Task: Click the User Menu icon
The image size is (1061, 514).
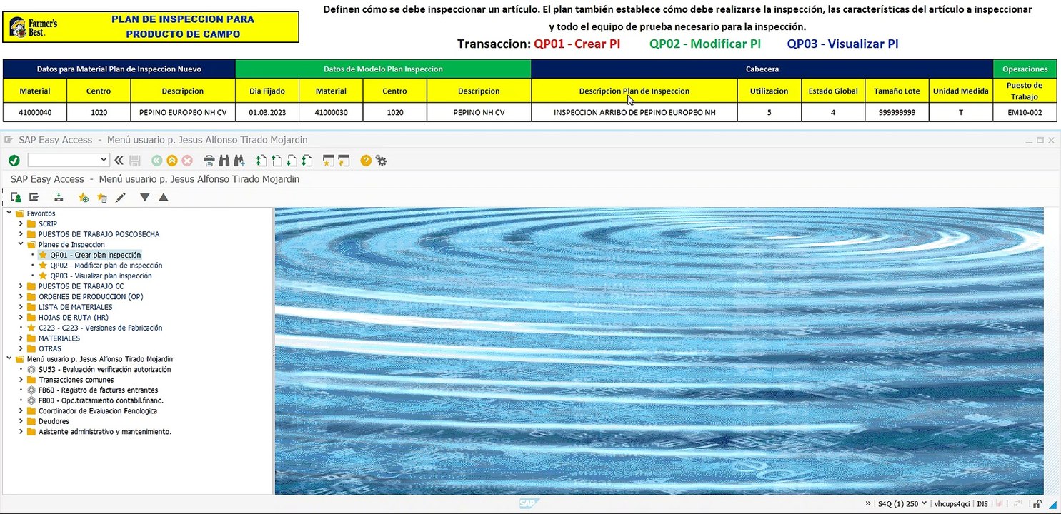Action: [x=16, y=197]
